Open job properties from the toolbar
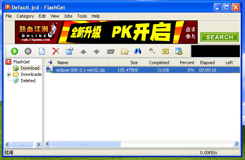 70,51
